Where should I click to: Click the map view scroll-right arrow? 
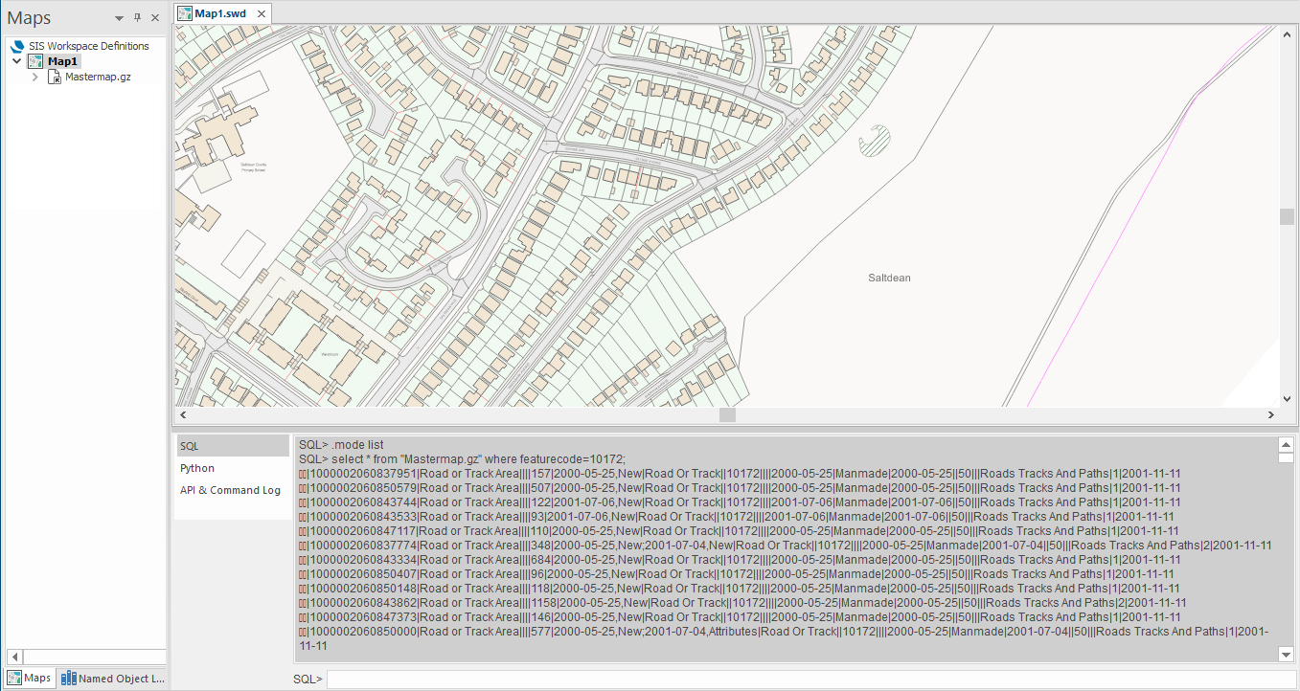pyautogui.click(x=1271, y=415)
